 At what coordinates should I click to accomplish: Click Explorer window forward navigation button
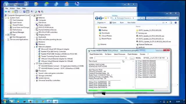(101, 18)
